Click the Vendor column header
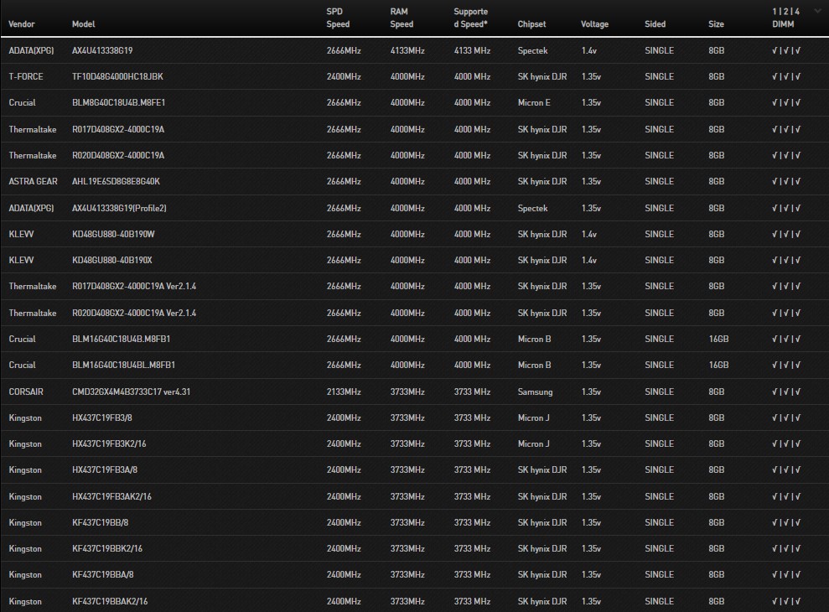The image size is (829, 612). 22,24
